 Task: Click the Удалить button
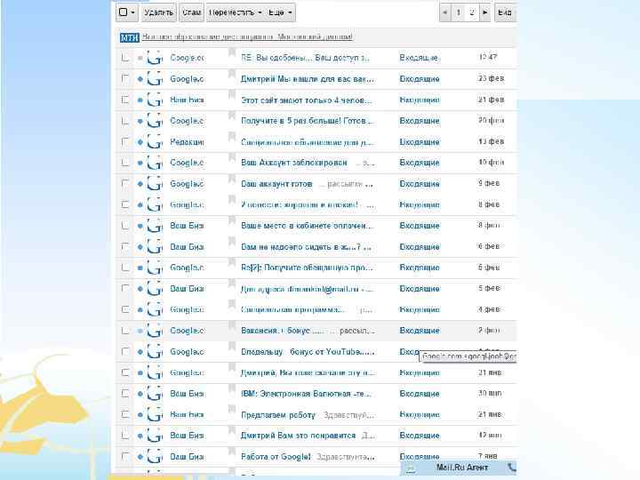coord(158,12)
